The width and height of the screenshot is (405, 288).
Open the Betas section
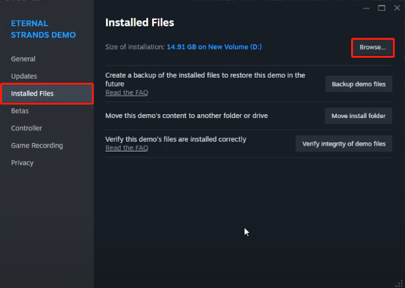[20, 111]
